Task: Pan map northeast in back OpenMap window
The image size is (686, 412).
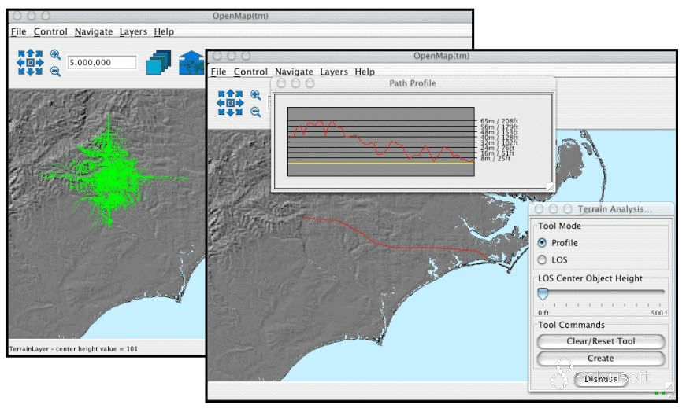Action: point(39,53)
